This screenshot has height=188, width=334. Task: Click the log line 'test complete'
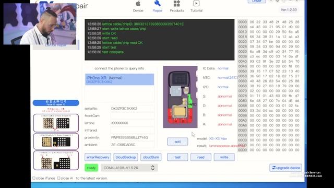coord(113,52)
